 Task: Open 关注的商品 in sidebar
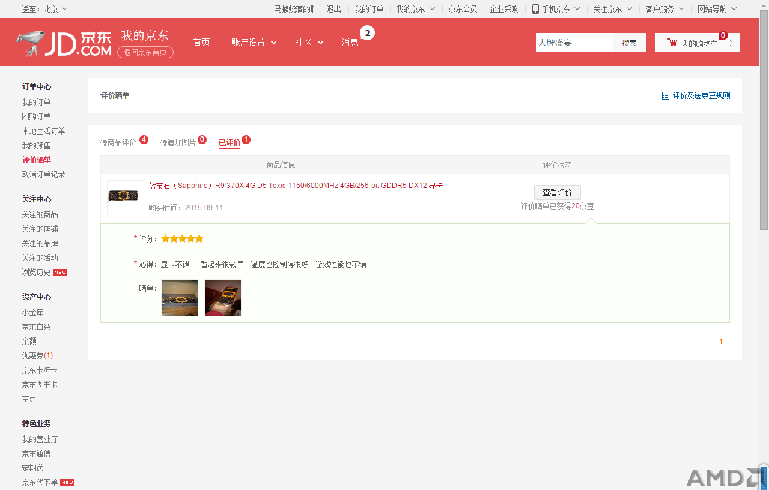point(40,214)
